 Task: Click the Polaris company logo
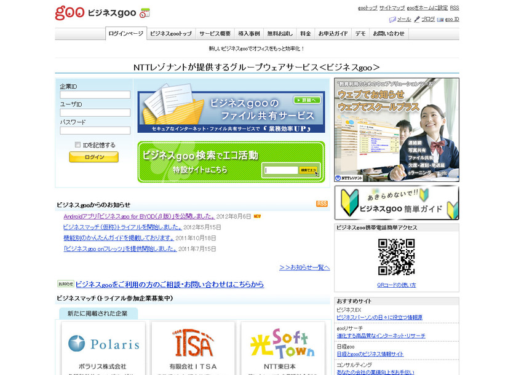pos(104,344)
